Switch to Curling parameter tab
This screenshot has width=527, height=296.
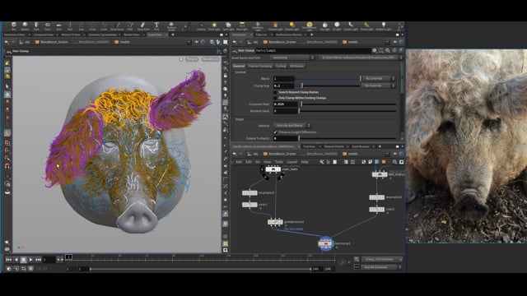(x=281, y=66)
